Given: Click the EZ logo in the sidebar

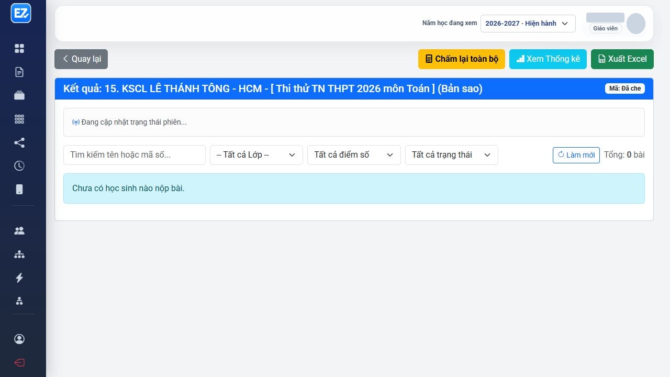Looking at the screenshot, I should (21, 13).
